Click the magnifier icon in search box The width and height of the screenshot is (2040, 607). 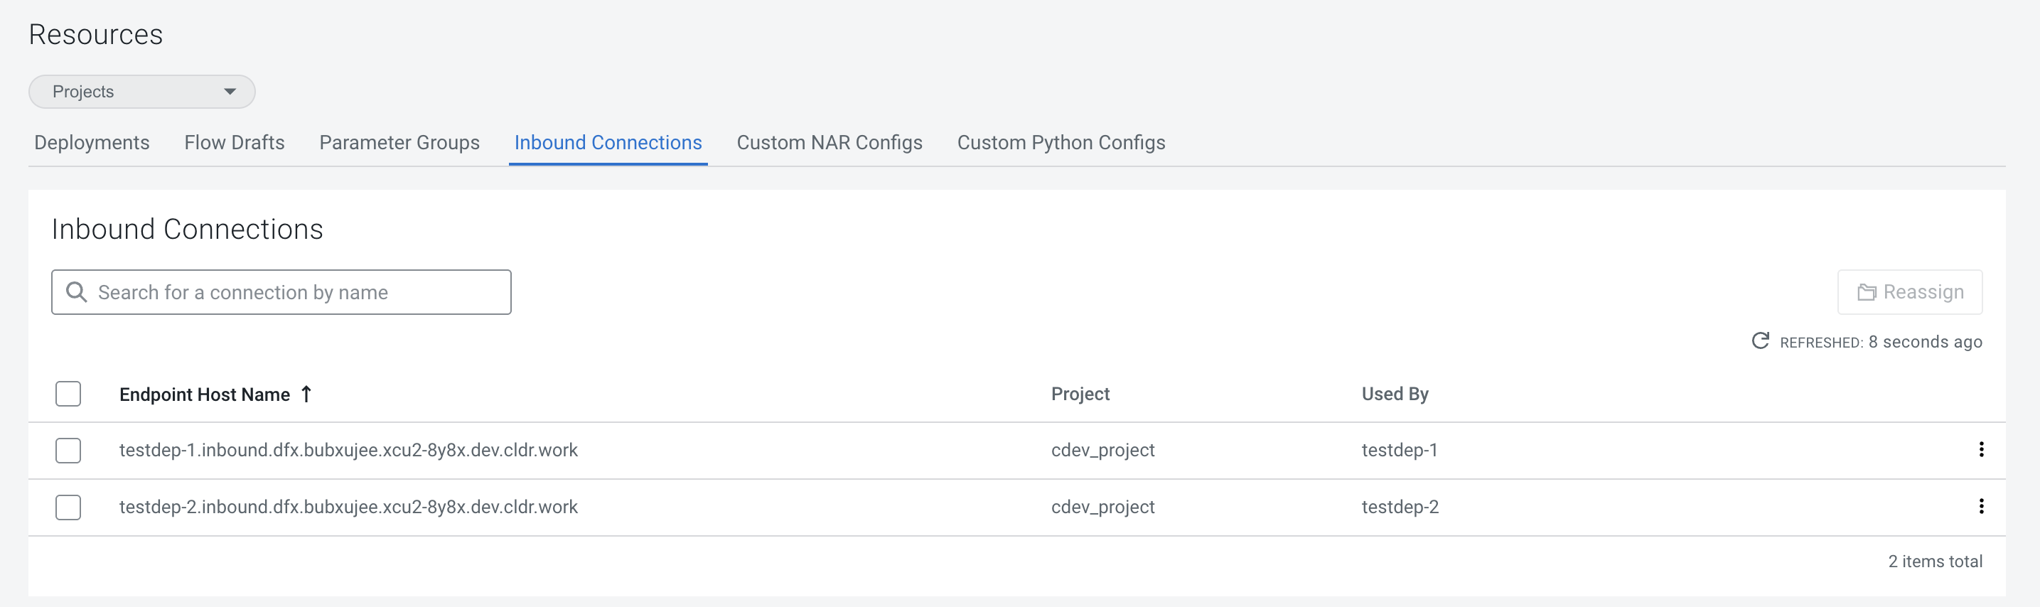pos(76,292)
